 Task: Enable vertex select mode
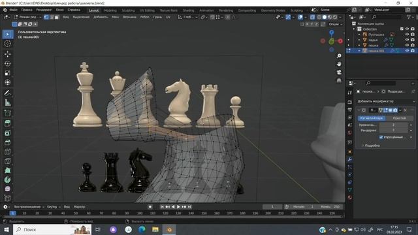[46, 17]
